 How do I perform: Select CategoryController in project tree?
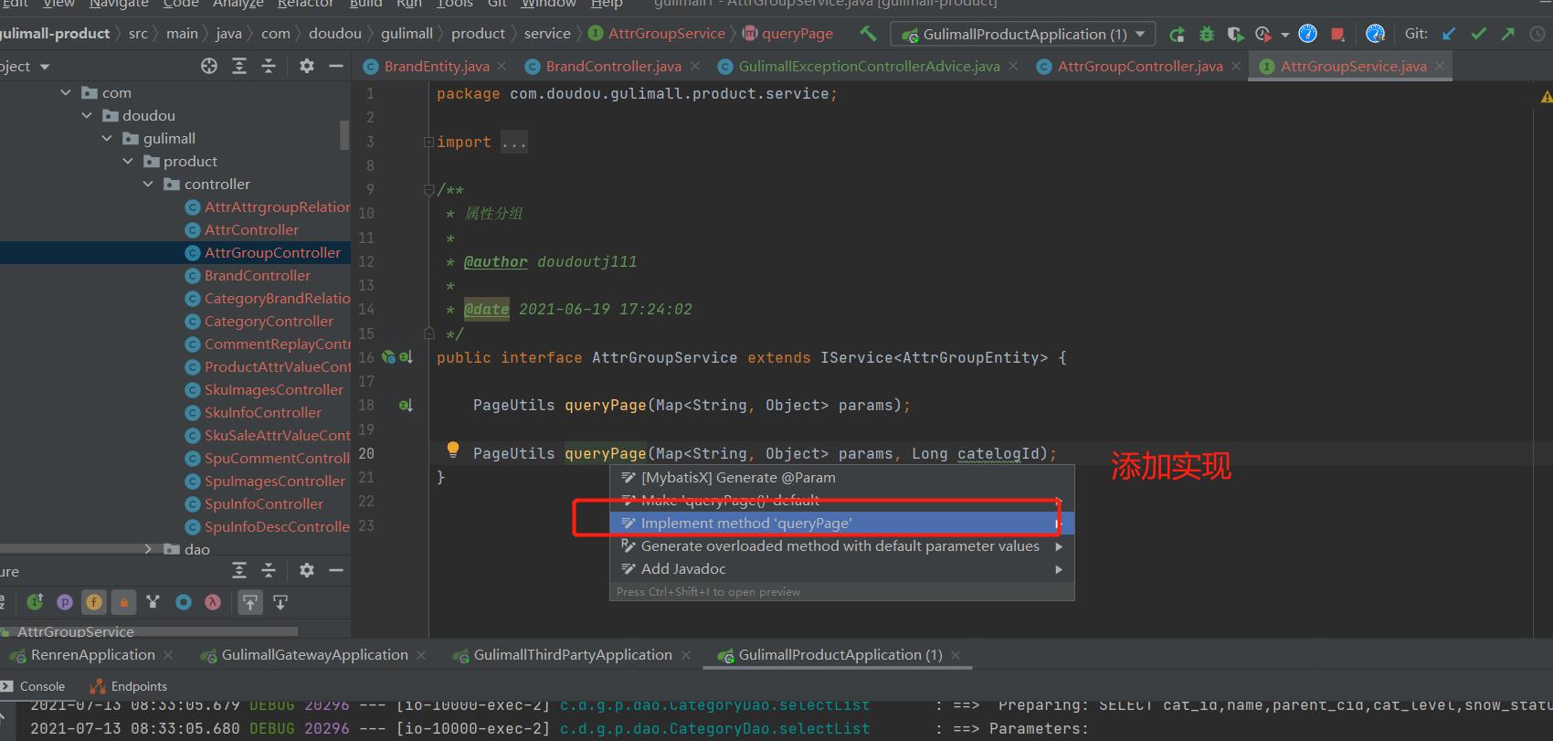269,321
